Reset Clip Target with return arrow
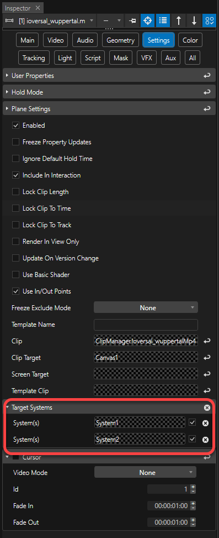 point(207,358)
